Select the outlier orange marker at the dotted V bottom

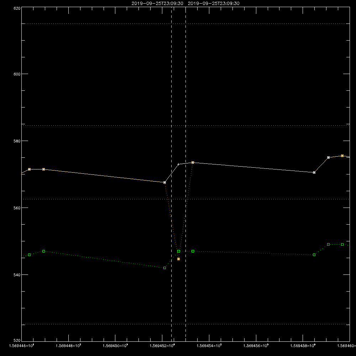coord(178,259)
